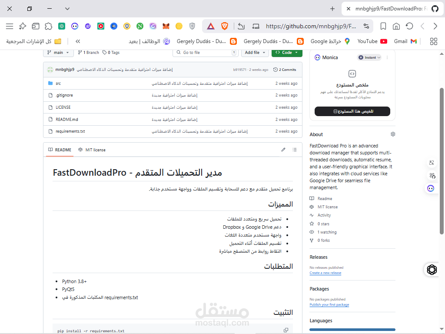Open commit hash b919571
The height and width of the screenshot is (334, 445).
pos(240,70)
